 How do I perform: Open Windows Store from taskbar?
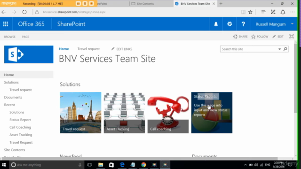(111, 165)
